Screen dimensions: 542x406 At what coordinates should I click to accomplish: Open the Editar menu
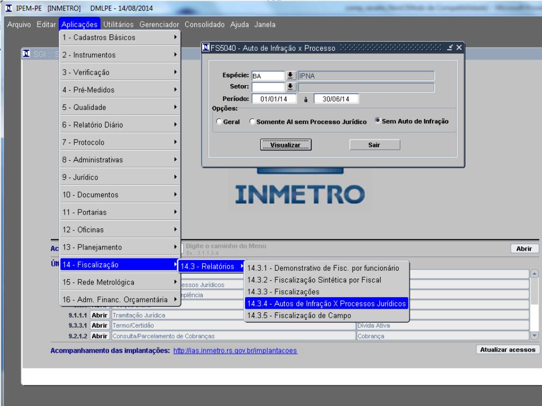tap(47, 24)
